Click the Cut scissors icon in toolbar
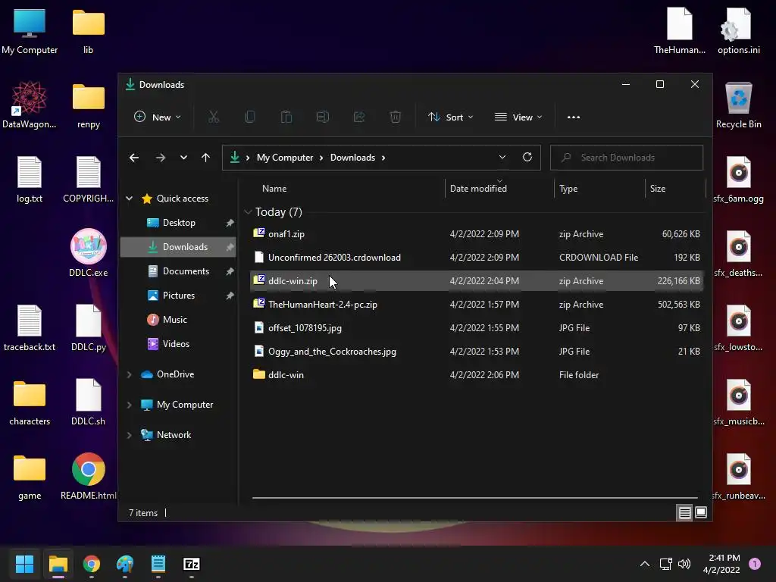 pyautogui.click(x=213, y=117)
